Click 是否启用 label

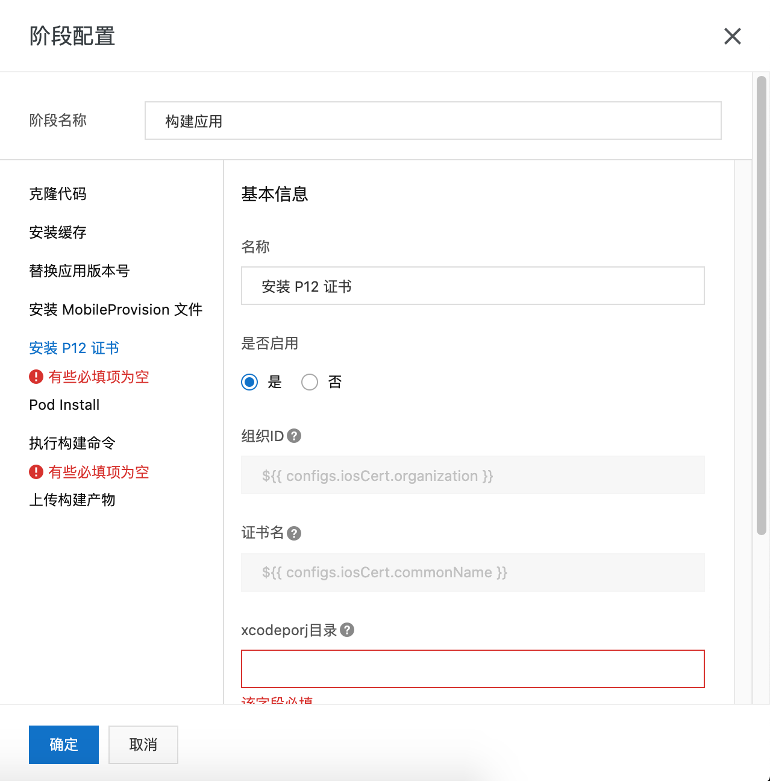click(x=270, y=343)
